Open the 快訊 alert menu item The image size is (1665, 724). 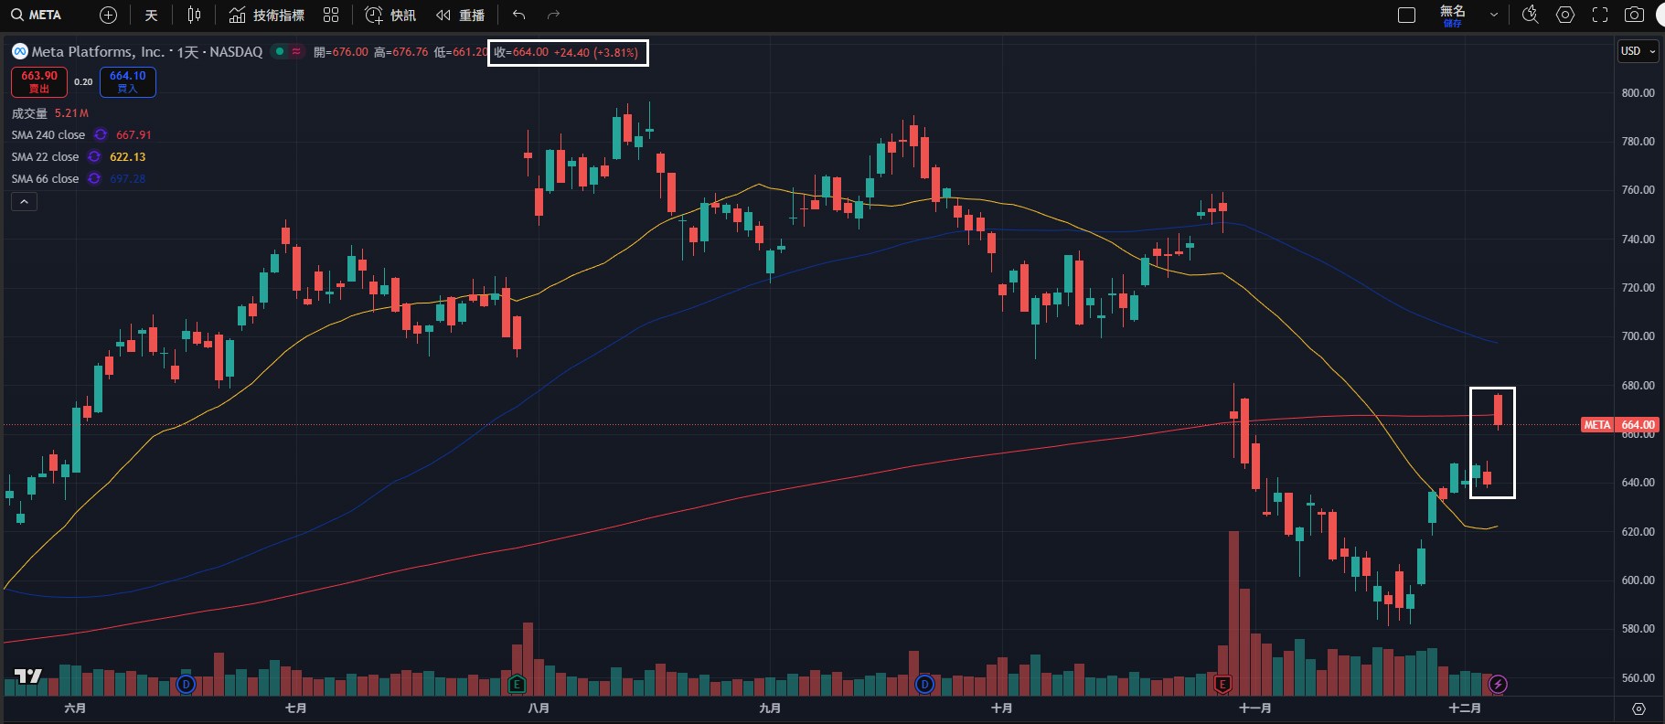click(x=390, y=15)
